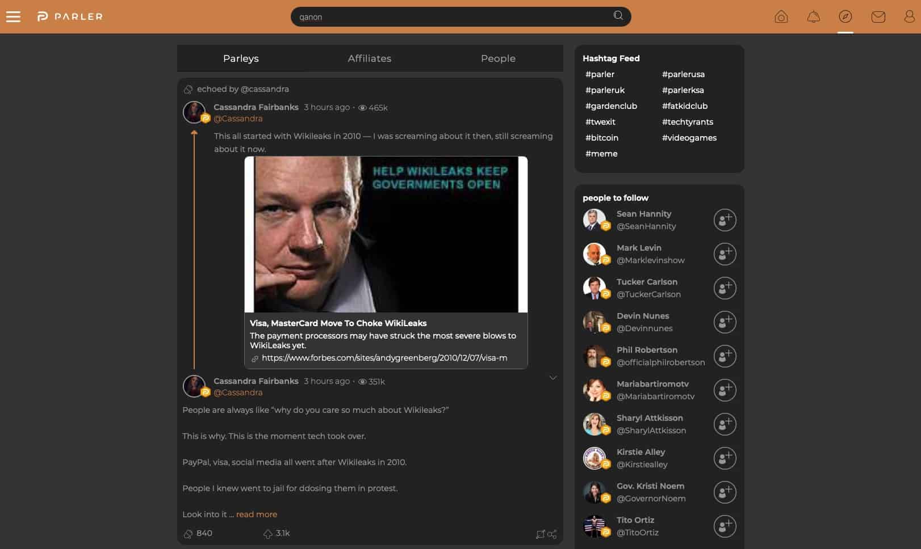Follow Devin Nunes
The width and height of the screenshot is (921, 549).
pyautogui.click(x=725, y=322)
